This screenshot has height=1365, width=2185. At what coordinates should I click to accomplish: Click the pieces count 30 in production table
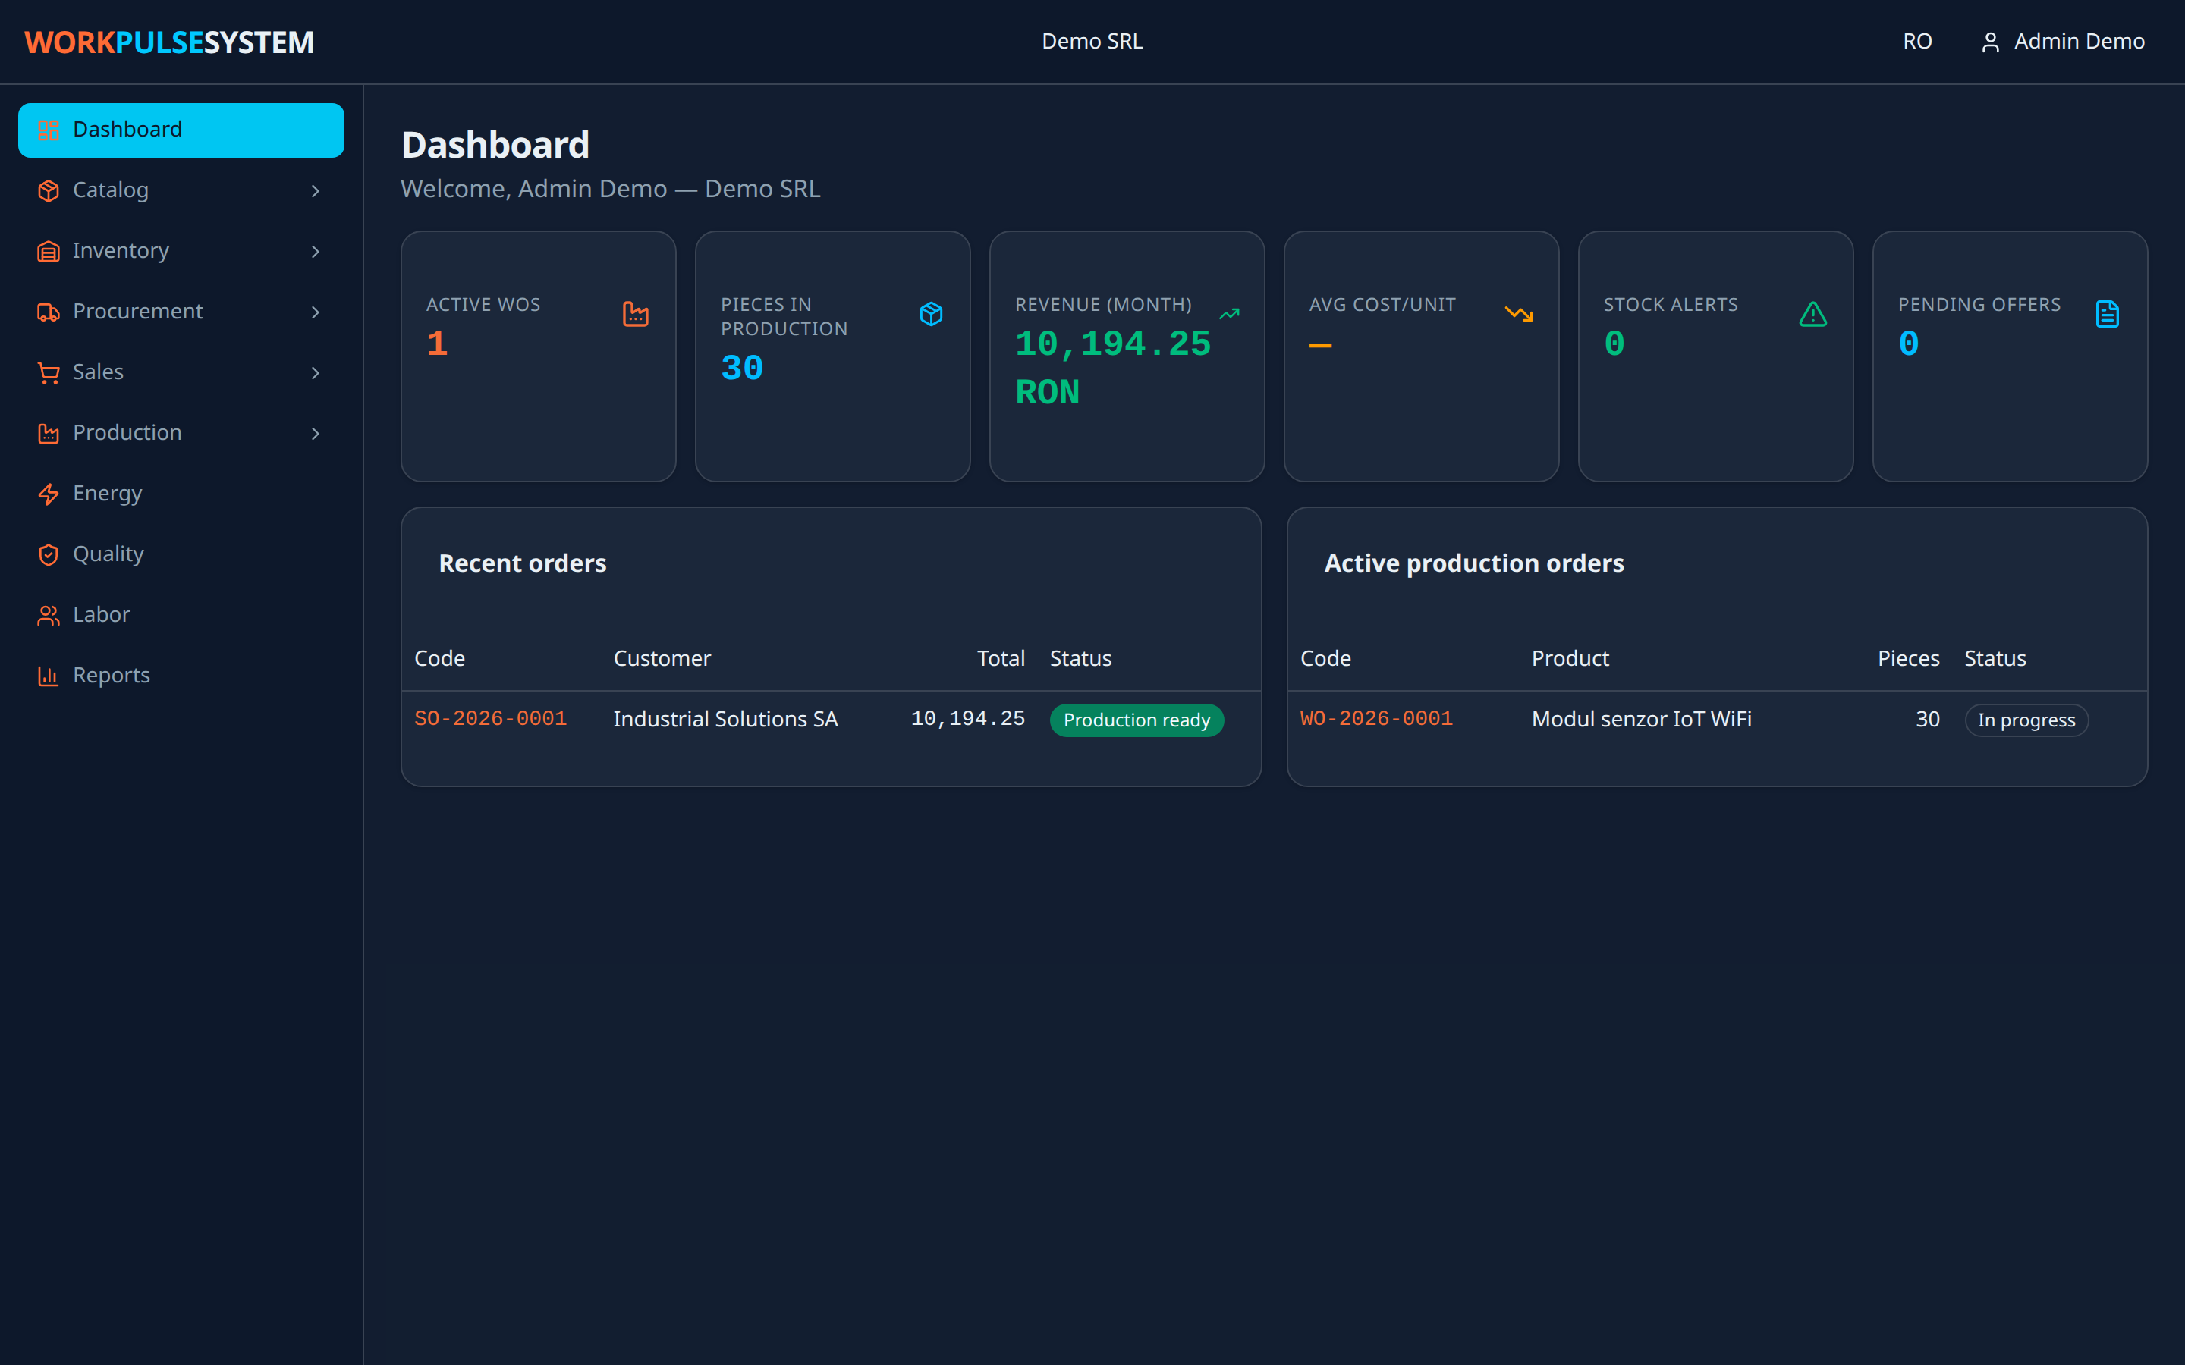[1928, 720]
